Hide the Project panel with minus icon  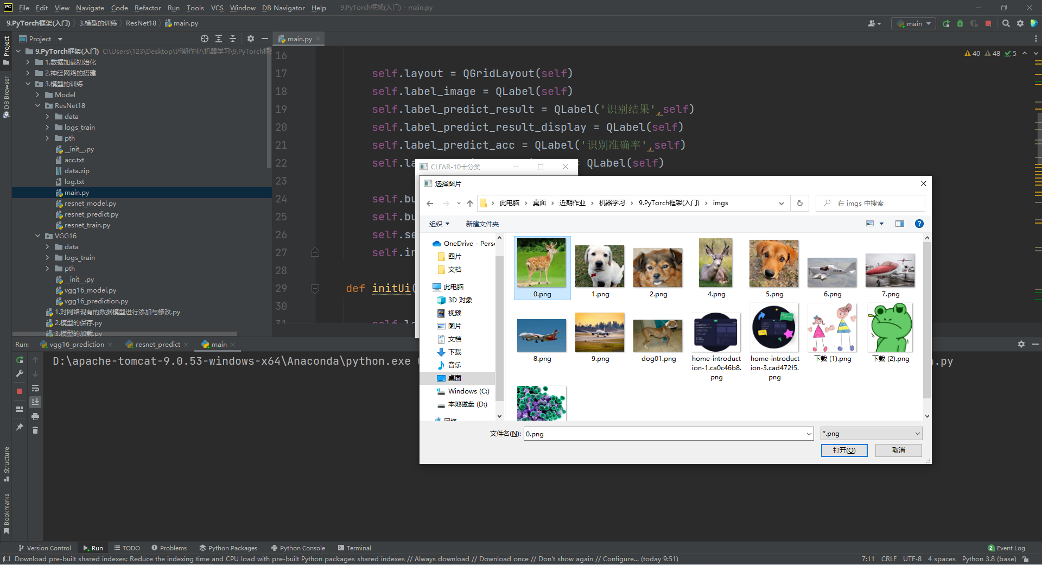pos(265,39)
